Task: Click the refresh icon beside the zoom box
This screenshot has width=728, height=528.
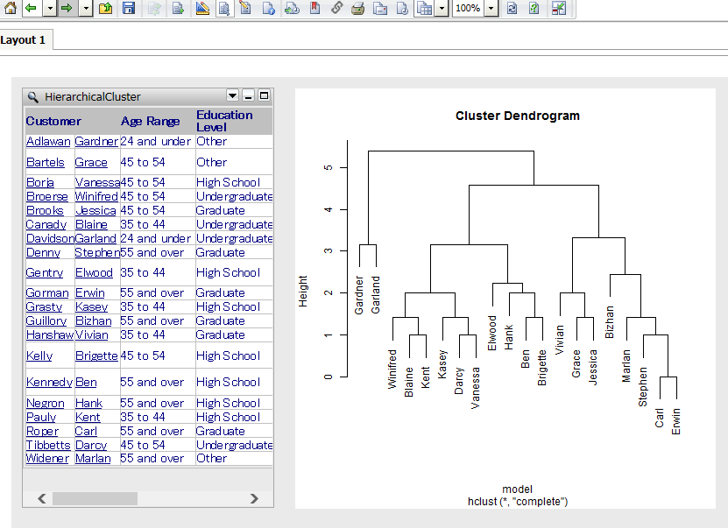Action: click(512, 8)
